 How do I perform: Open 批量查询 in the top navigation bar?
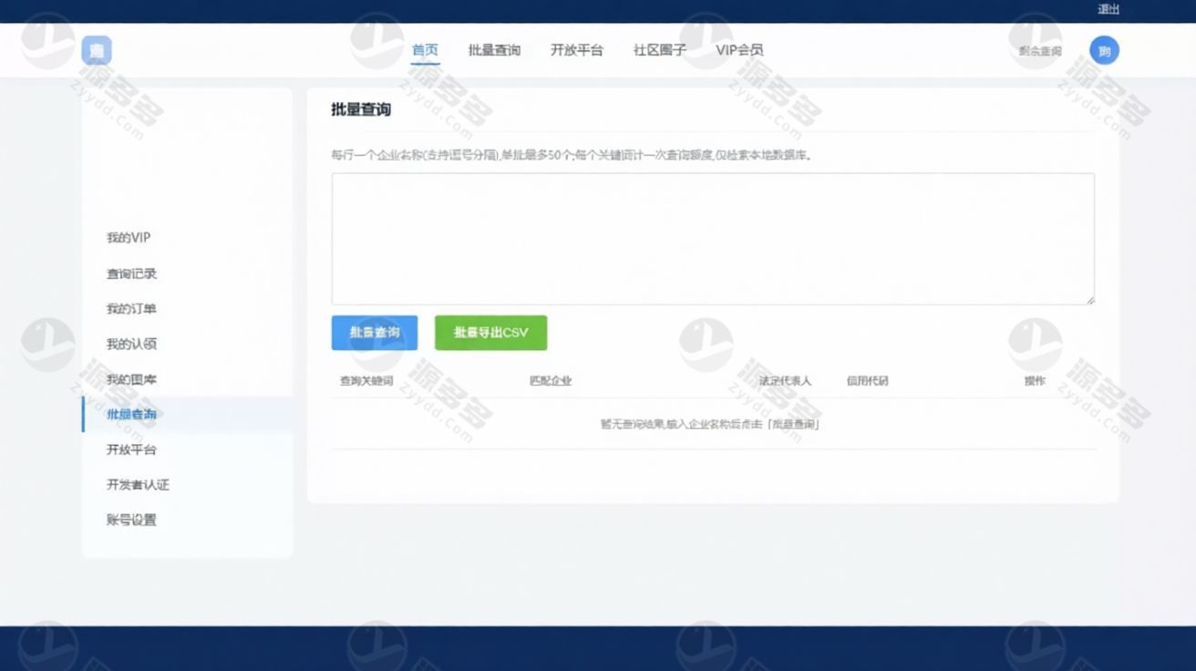[x=494, y=50]
